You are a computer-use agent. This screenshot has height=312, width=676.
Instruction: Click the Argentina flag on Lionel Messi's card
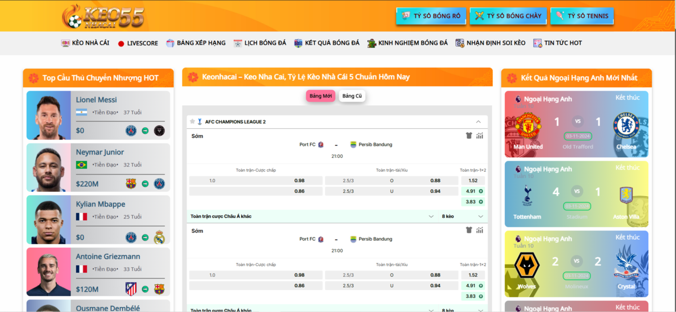[x=82, y=112]
